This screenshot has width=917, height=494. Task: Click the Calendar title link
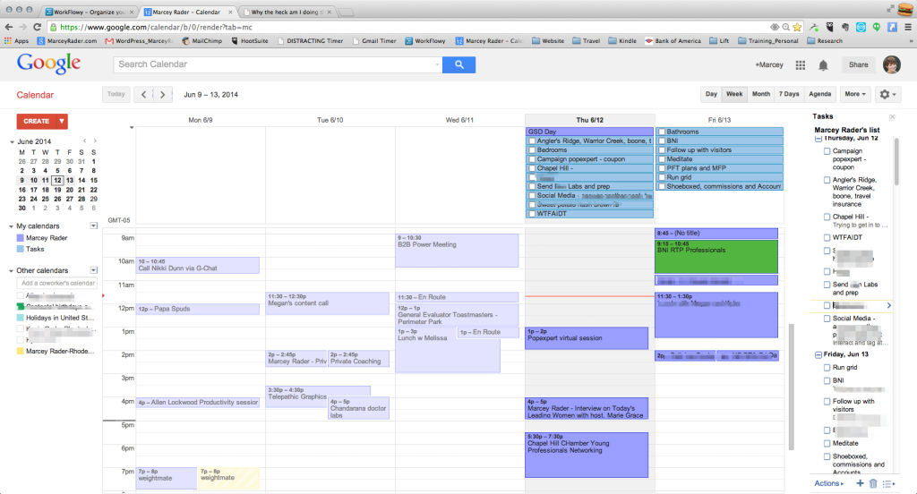click(35, 95)
